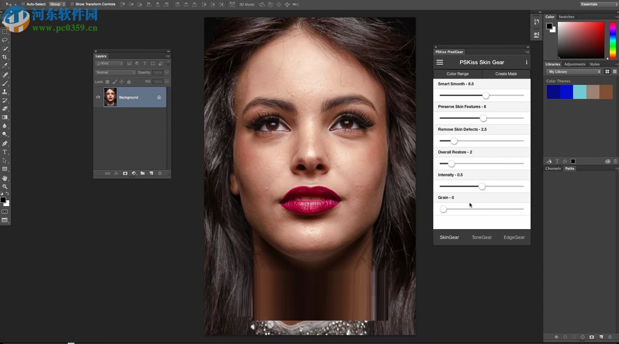Hide the Background layer with eye icon
Viewport: 619px width, 344px height.
tap(98, 97)
